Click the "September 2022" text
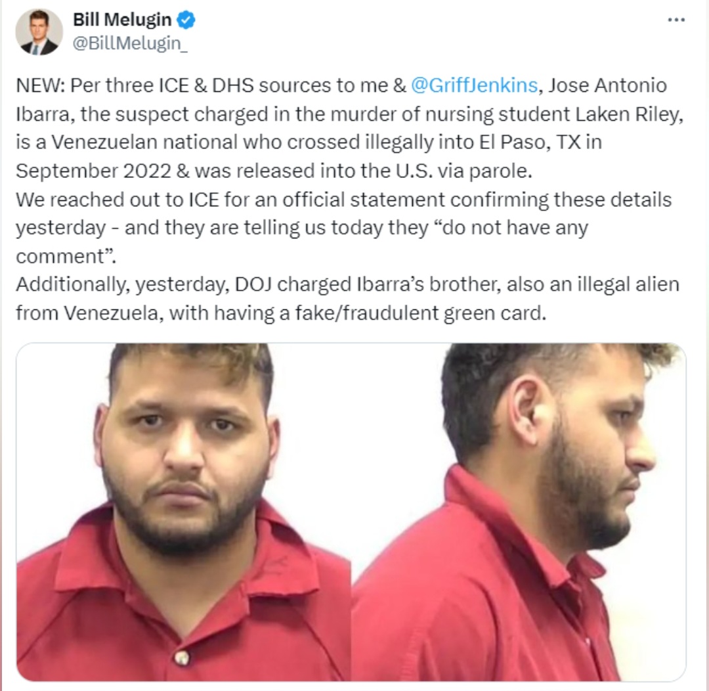Screen dimensions: 709x691 (94, 171)
